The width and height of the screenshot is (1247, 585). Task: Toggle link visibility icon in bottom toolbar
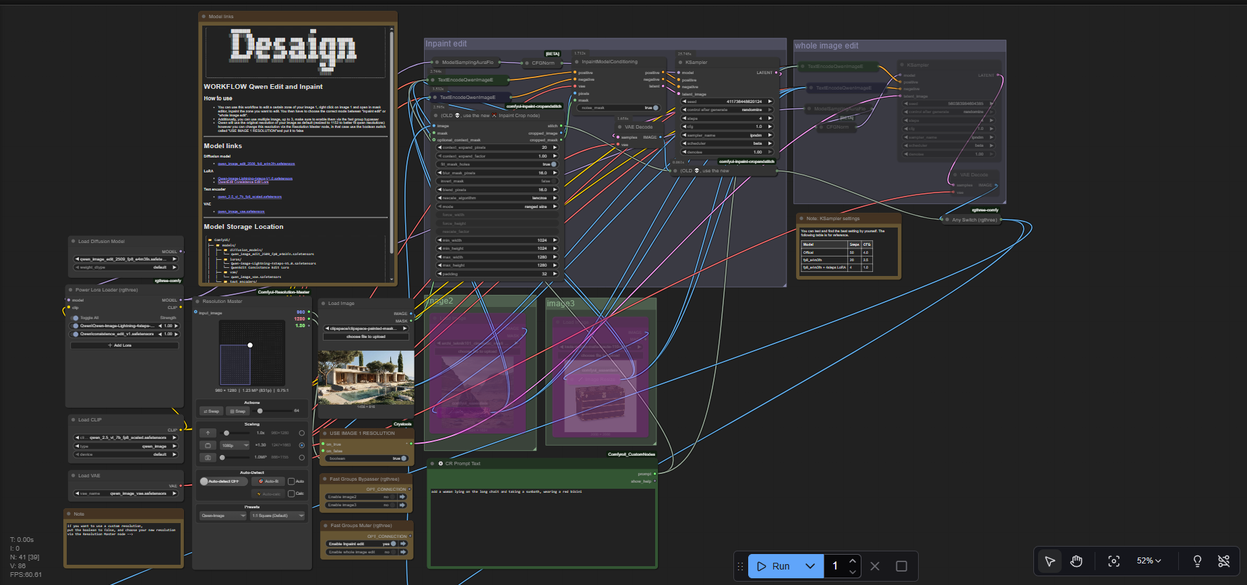point(1224,561)
